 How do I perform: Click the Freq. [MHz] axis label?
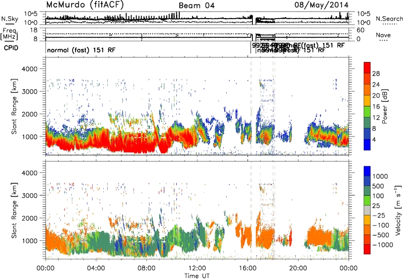pyautogui.click(x=9, y=34)
